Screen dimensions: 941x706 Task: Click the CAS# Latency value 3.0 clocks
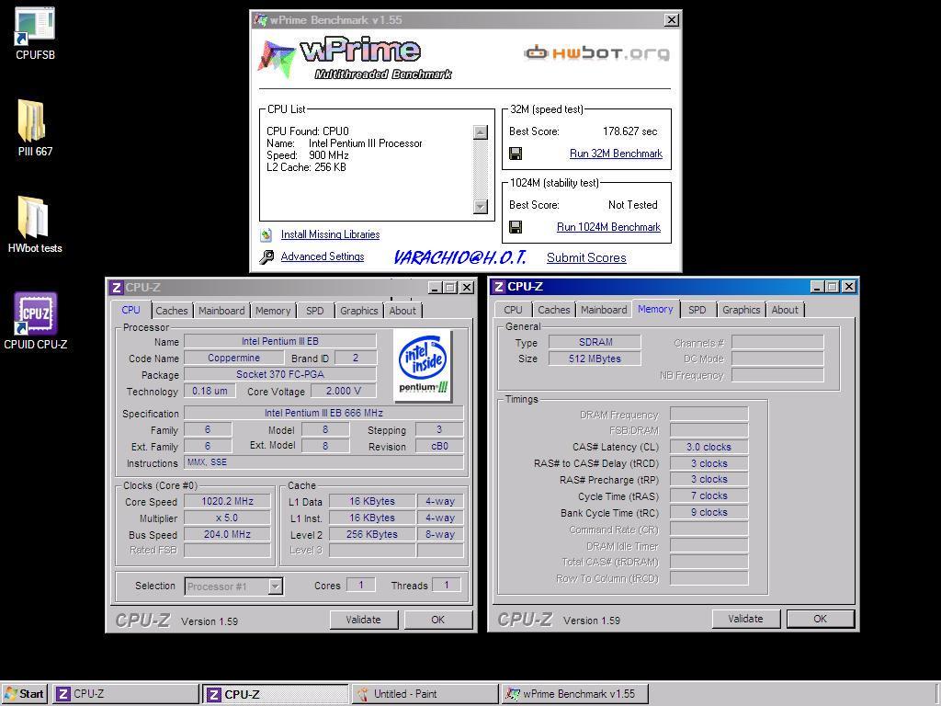tap(709, 447)
